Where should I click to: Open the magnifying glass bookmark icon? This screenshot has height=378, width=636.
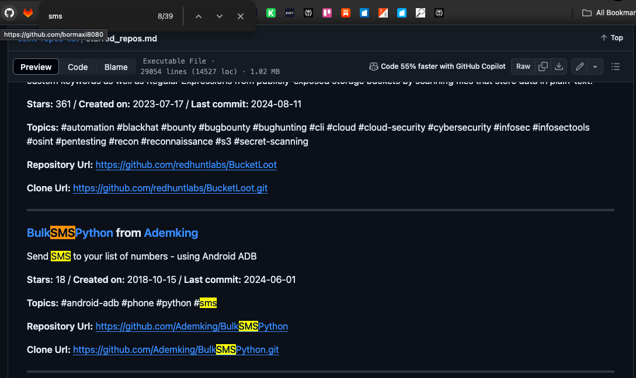(x=420, y=13)
